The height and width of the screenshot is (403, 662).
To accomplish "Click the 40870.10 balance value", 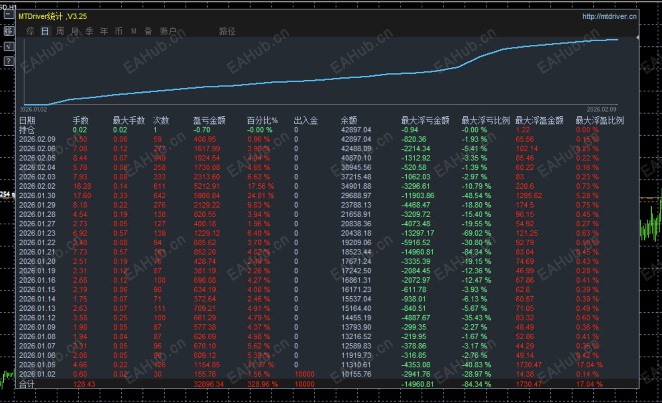I will point(356,158).
